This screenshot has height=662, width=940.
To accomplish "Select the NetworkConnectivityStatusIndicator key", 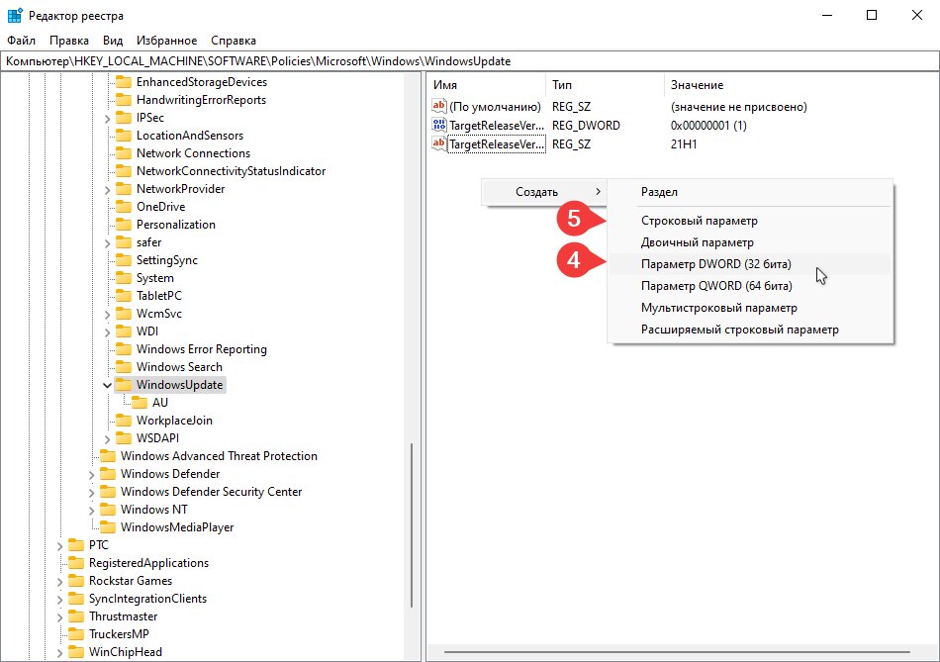I will (x=231, y=171).
